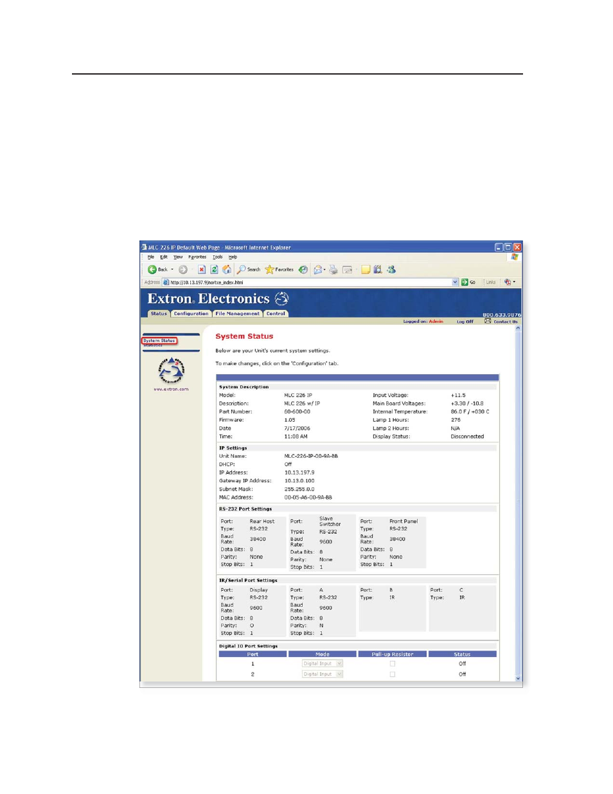Click the Log Off link

pyautogui.click(x=465, y=321)
